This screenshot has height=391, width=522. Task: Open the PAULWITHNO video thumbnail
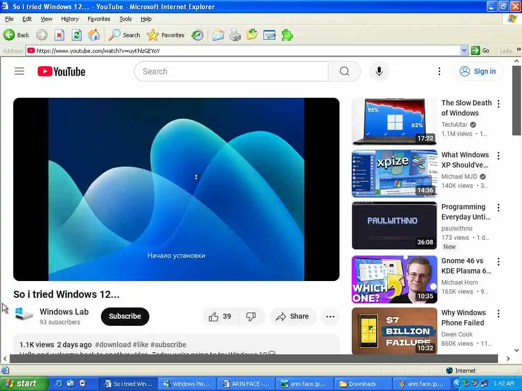point(395,226)
